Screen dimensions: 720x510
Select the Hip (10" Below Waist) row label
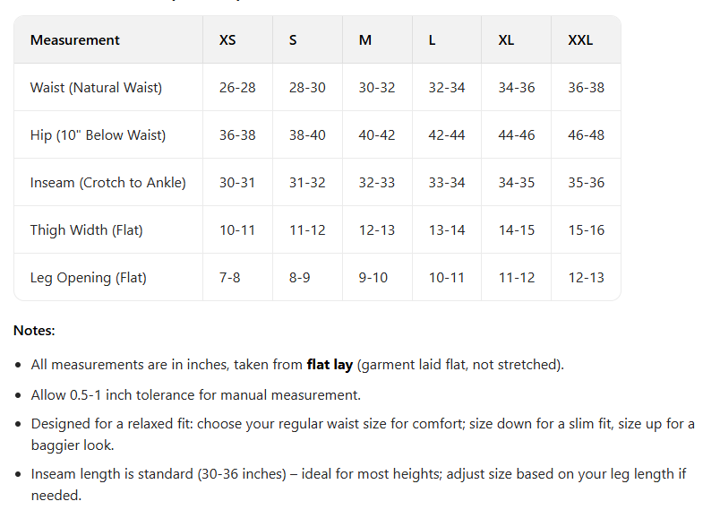[x=98, y=135]
